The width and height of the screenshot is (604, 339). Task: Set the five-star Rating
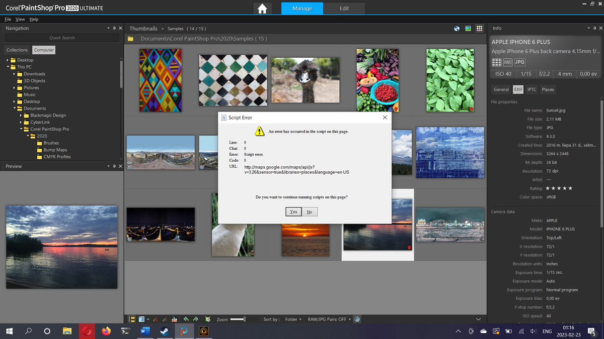(559, 188)
